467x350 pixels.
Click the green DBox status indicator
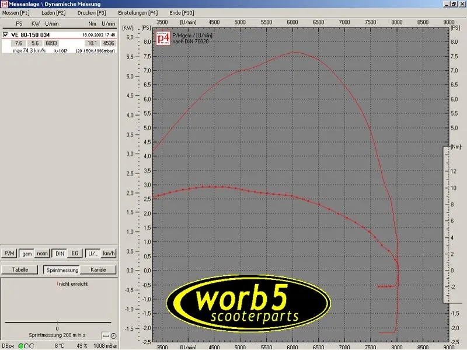click(x=22, y=346)
